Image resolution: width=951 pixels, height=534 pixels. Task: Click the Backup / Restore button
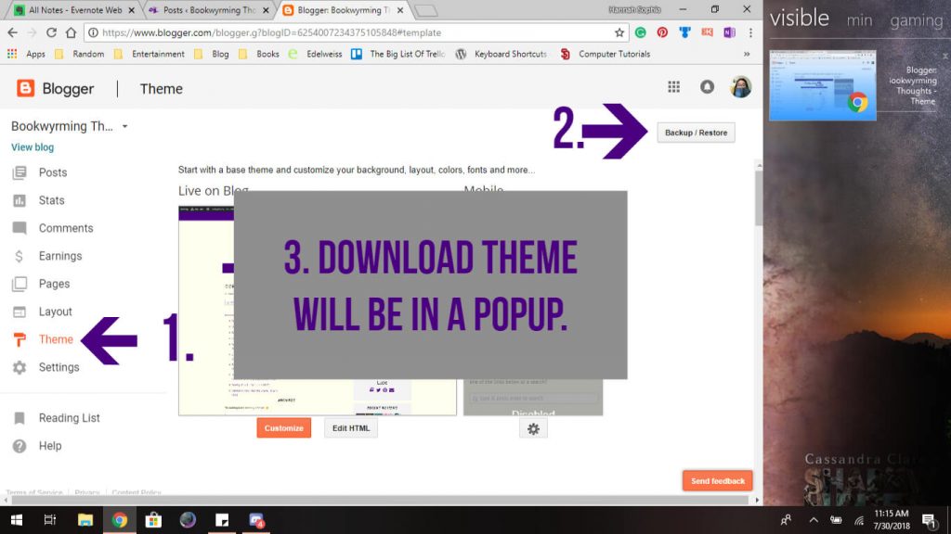(696, 133)
